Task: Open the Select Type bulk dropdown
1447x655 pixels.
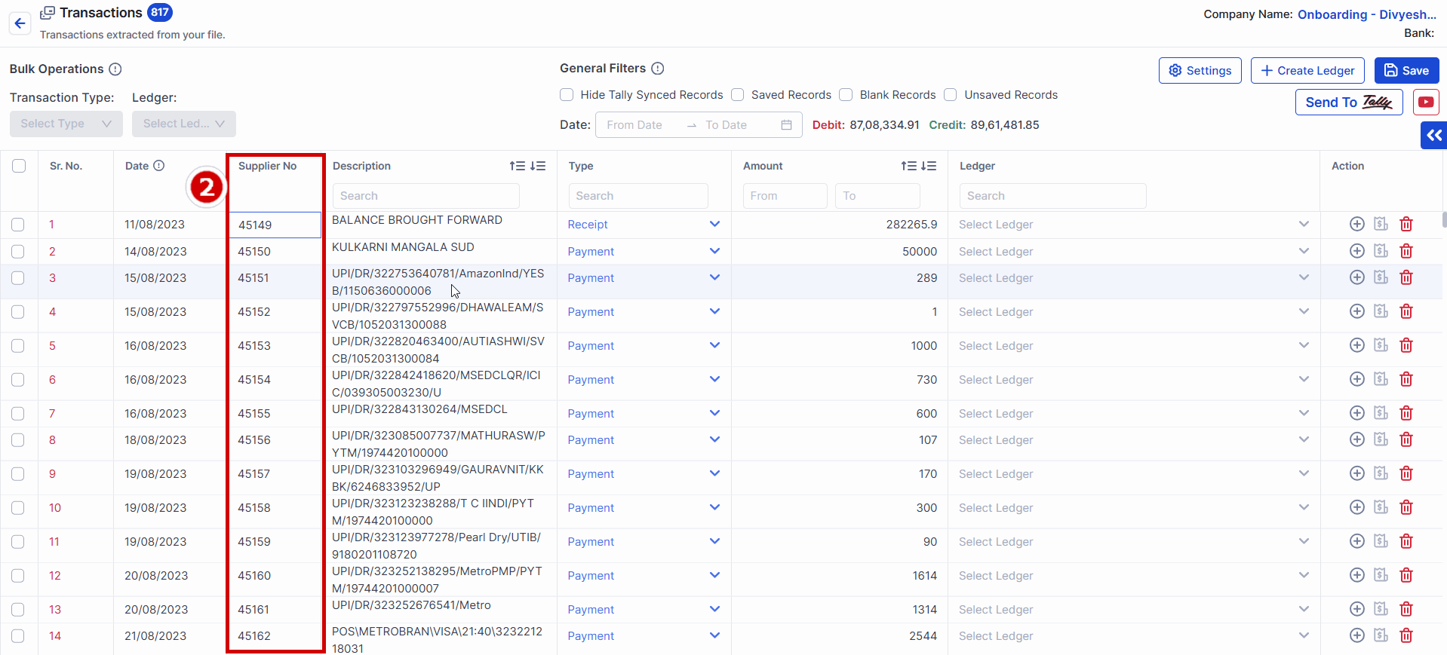Action: click(66, 124)
